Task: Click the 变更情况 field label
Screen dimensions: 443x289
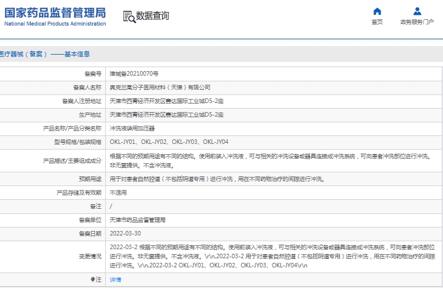Action: [x=90, y=256]
